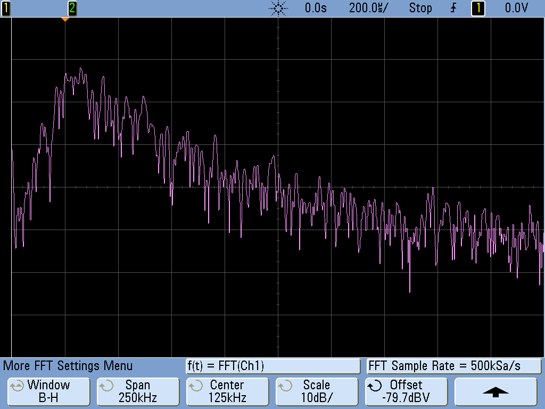Select the 0.0s horizontal delay readout
Viewport: 545px width, 409px height.
point(316,8)
